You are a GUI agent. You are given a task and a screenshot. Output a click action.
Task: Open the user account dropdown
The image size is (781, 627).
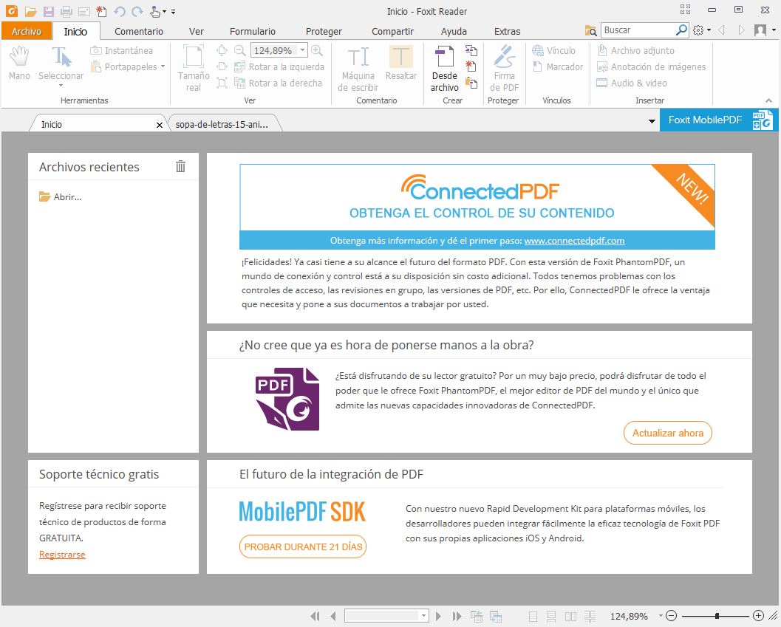click(774, 30)
